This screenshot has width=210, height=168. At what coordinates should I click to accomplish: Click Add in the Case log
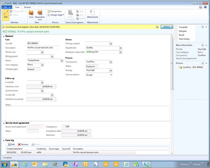(x=11, y=144)
